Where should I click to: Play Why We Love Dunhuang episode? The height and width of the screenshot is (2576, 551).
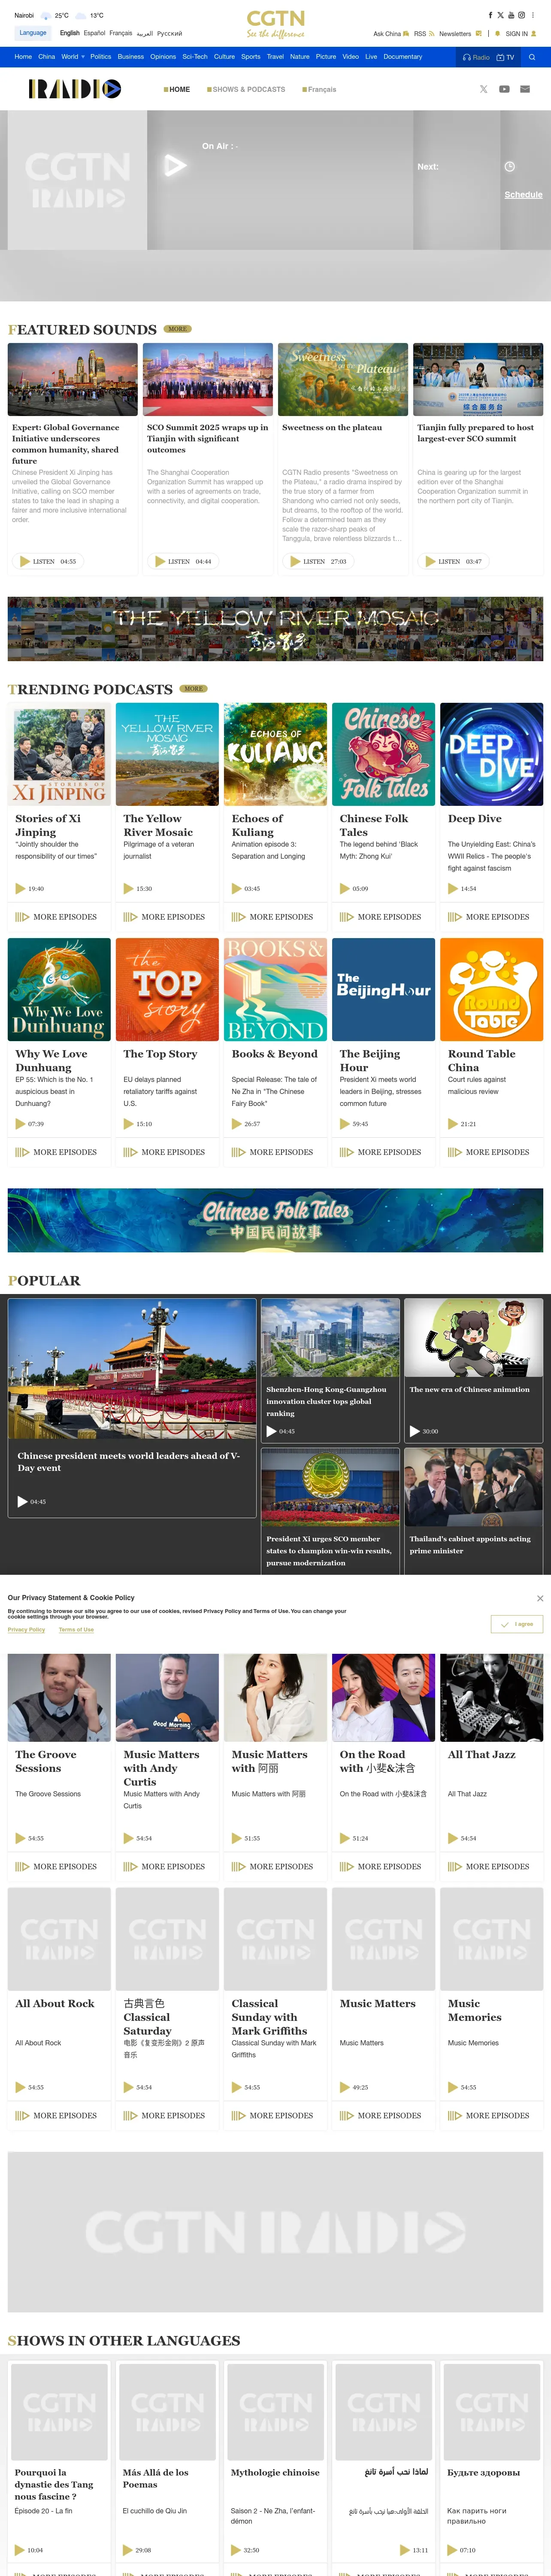tap(21, 1124)
